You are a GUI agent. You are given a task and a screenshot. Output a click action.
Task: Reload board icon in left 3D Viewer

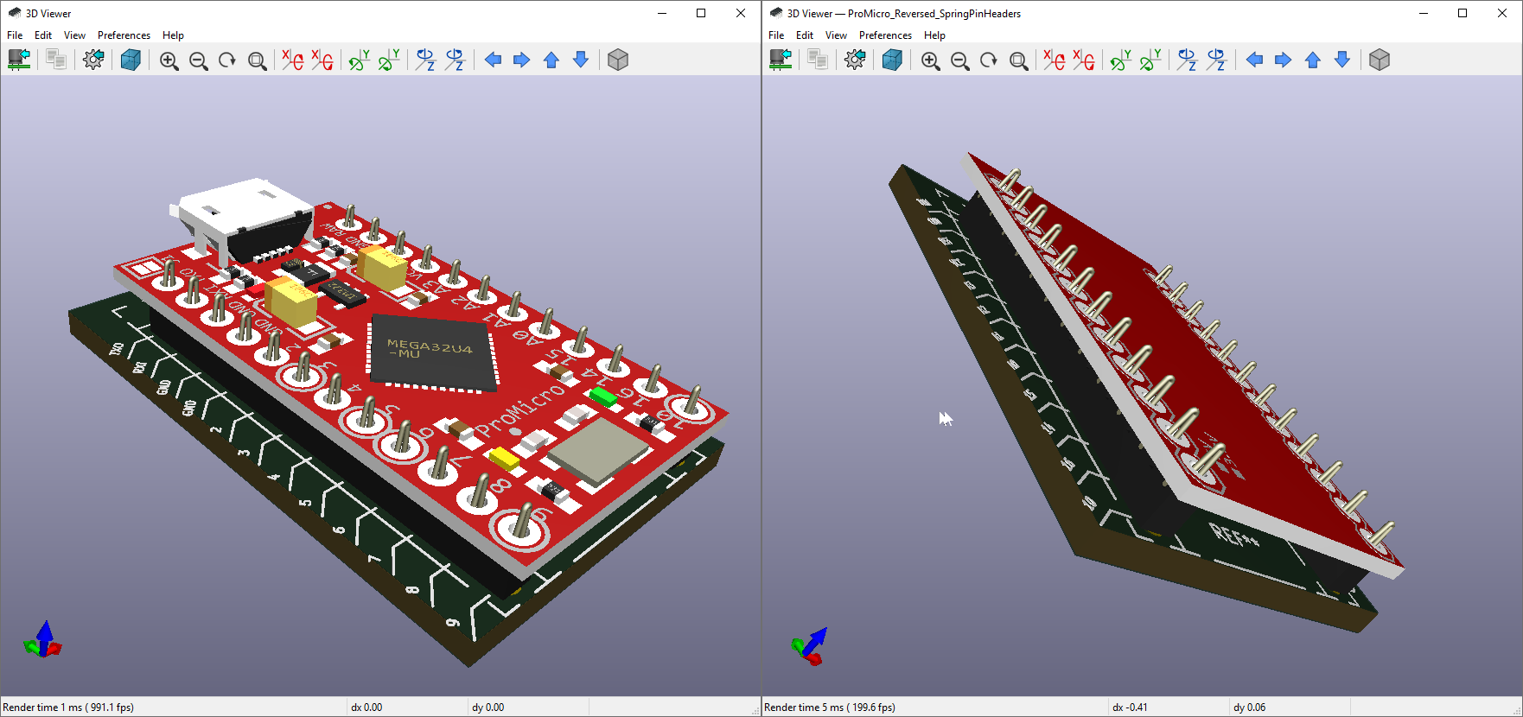click(19, 60)
